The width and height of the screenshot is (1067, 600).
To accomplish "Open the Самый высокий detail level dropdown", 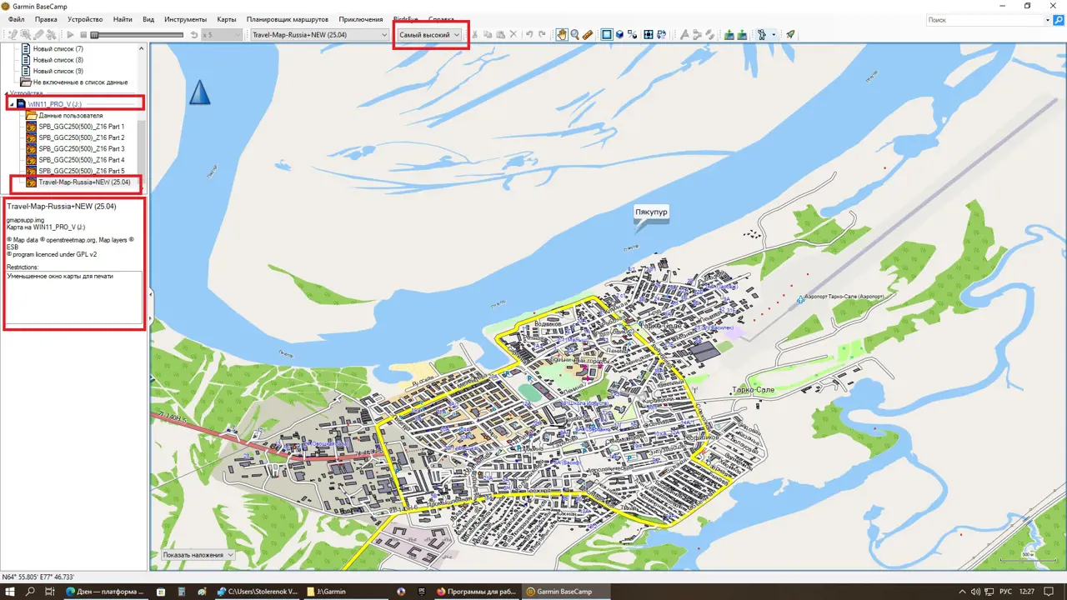I will coord(429,35).
